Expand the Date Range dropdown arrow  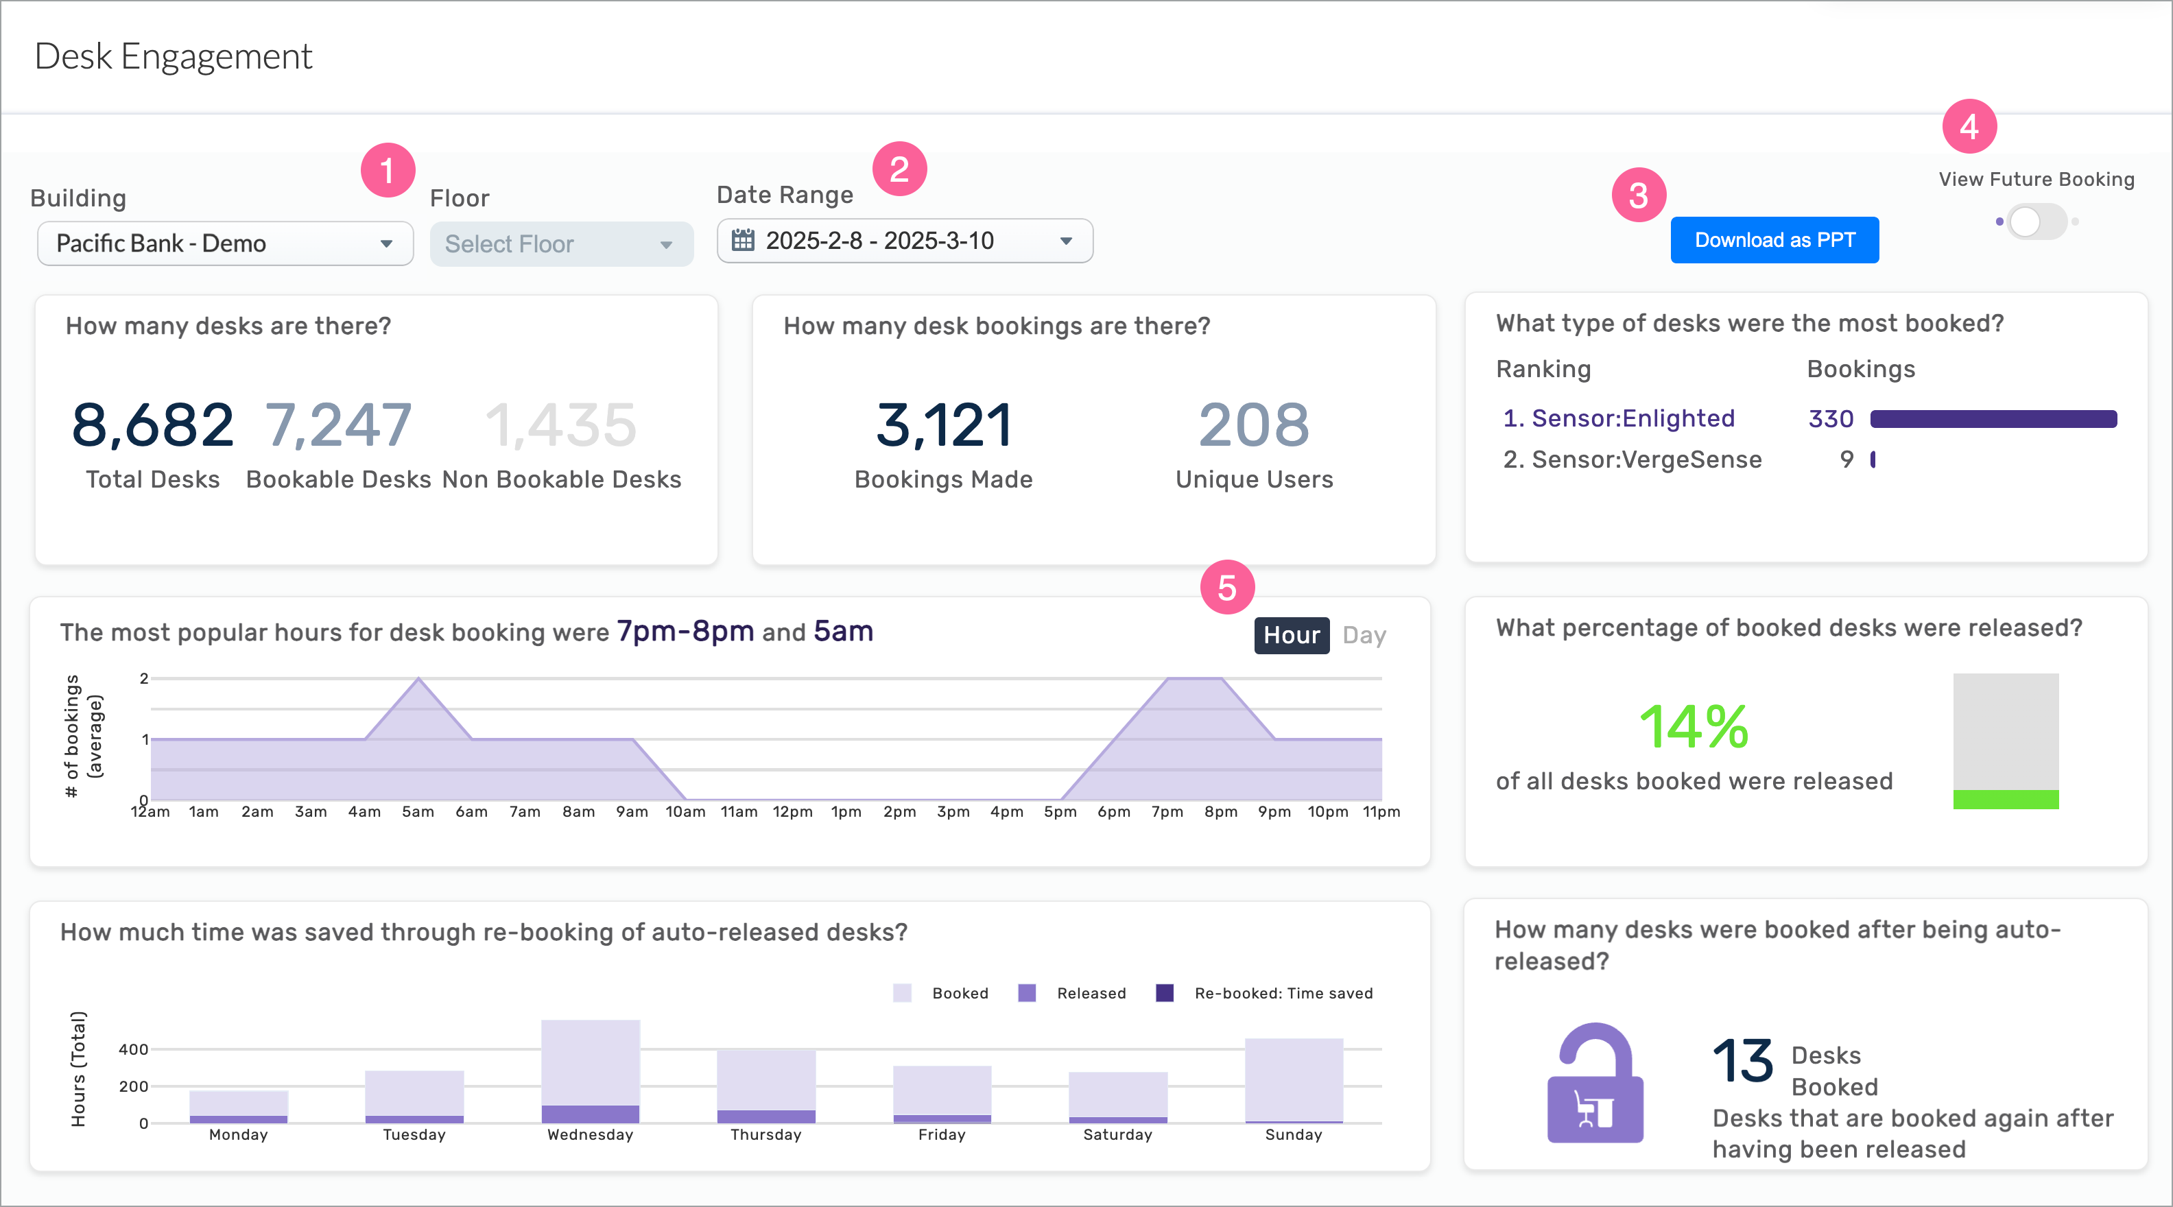pos(1065,241)
